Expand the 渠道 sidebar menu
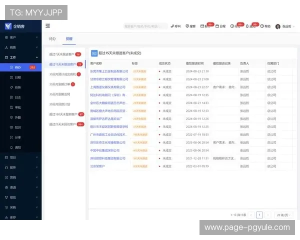 (21, 187)
